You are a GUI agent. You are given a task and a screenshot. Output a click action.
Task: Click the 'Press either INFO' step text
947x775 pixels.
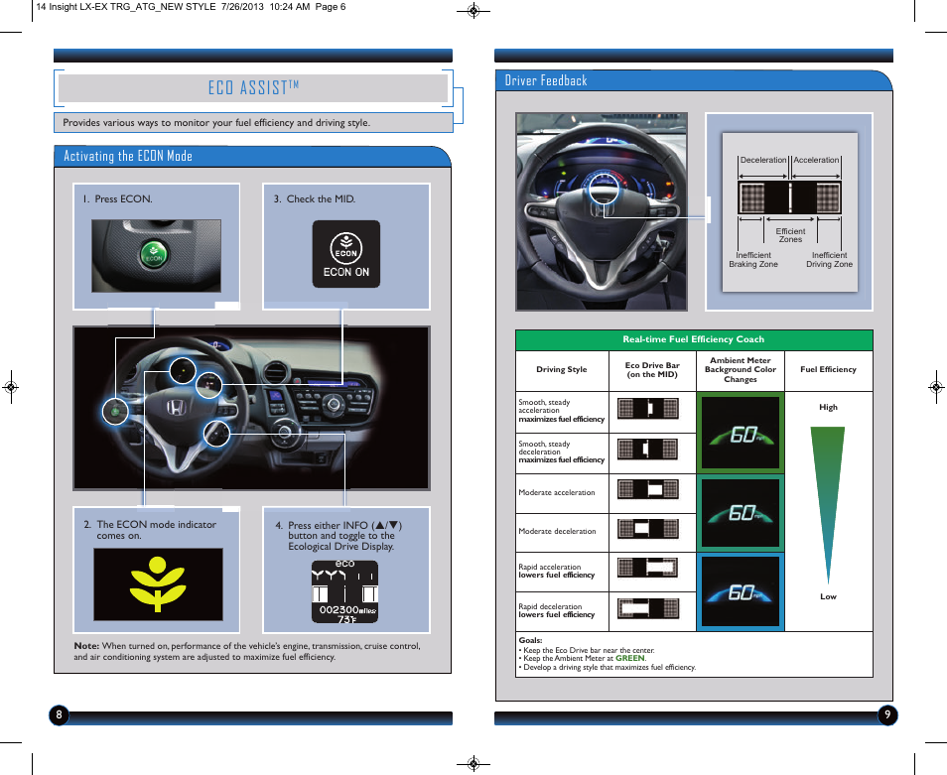pos(338,536)
